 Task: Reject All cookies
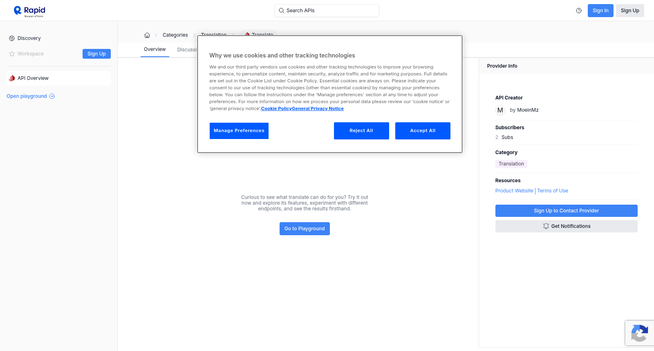coord(361,131)
